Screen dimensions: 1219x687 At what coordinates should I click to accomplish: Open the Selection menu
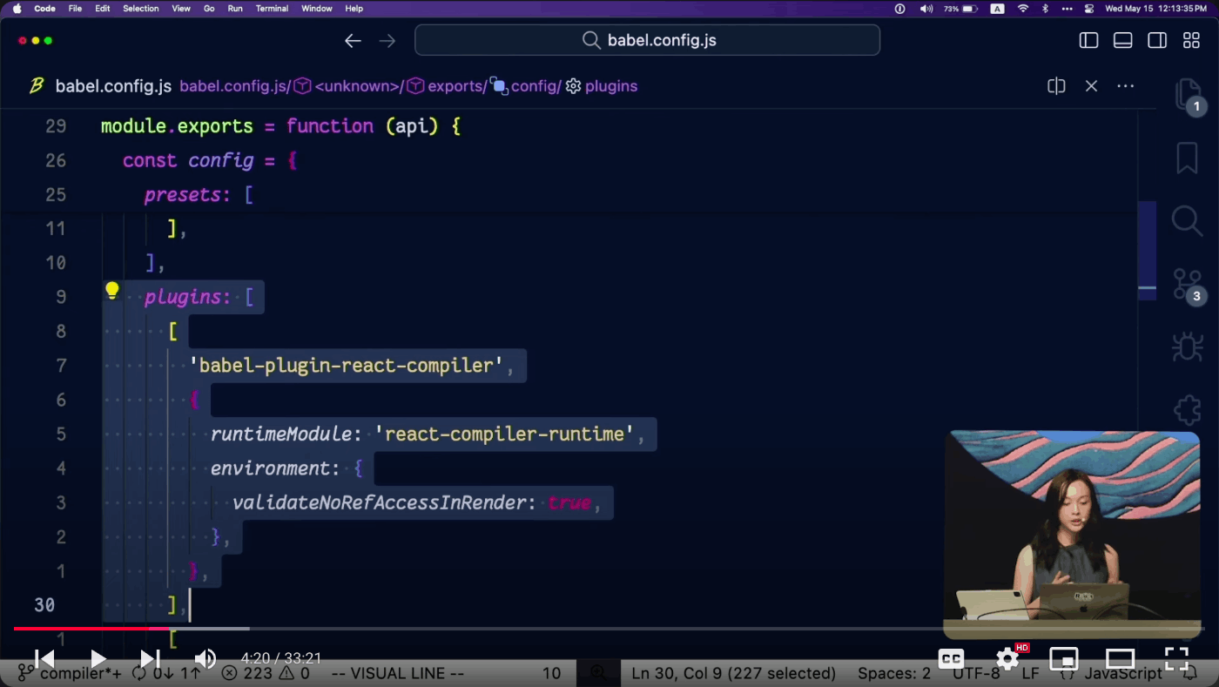140,9
